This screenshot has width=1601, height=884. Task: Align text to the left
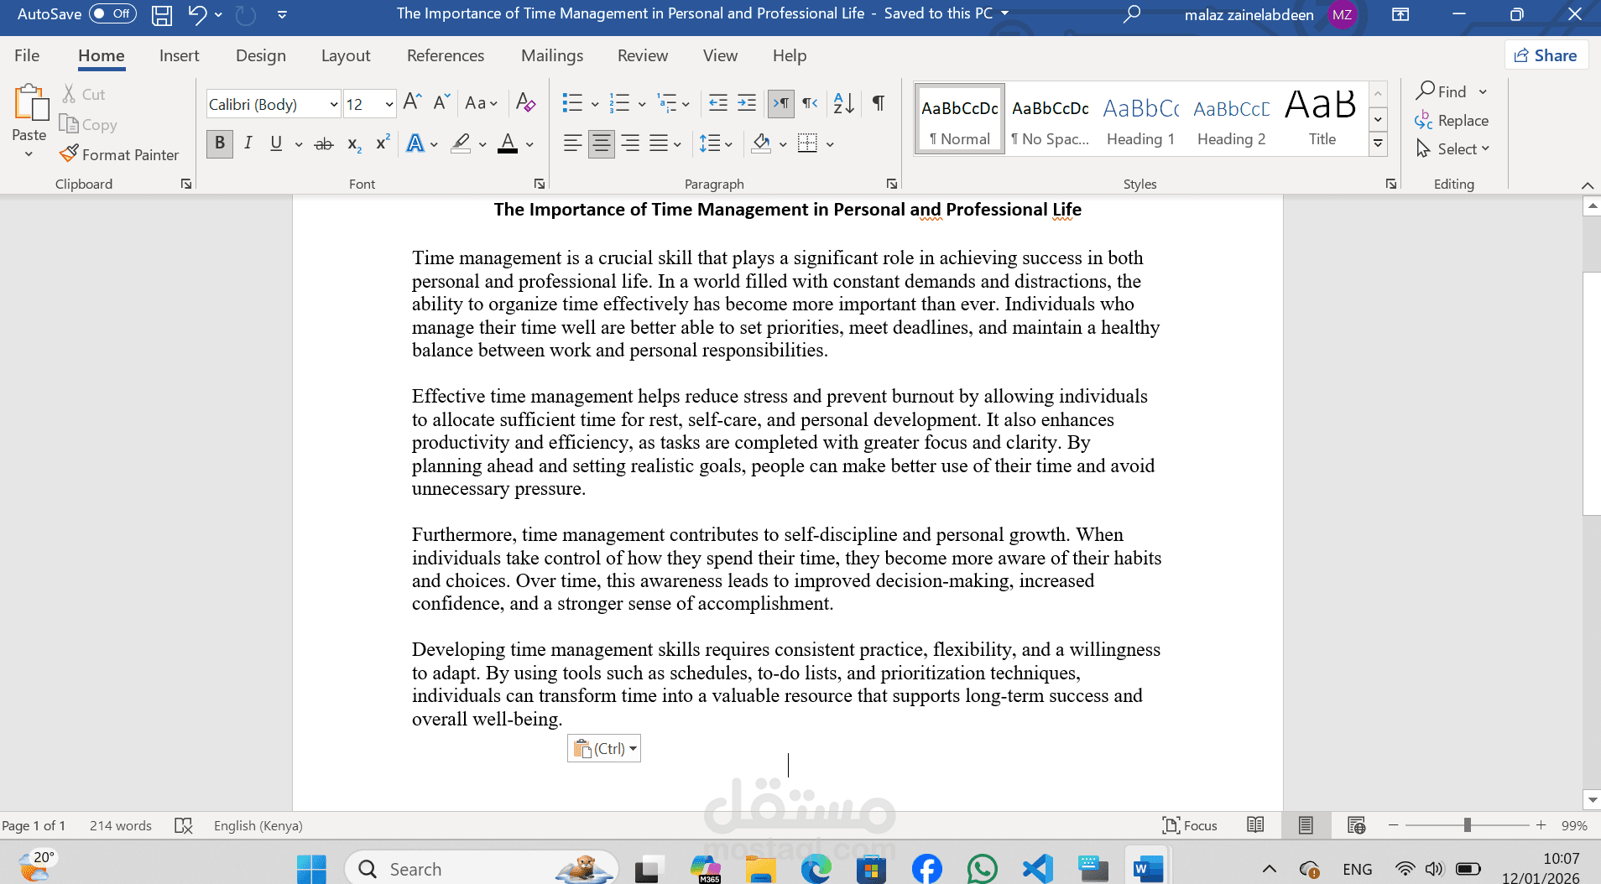click(573, 144)
